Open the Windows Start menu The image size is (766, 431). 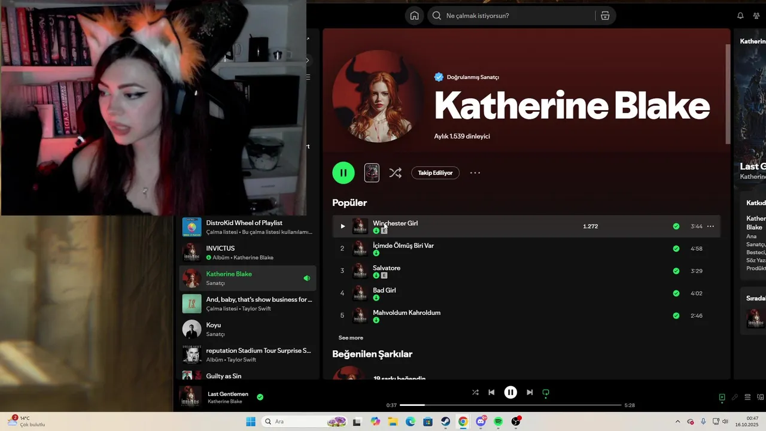(251, 421)
